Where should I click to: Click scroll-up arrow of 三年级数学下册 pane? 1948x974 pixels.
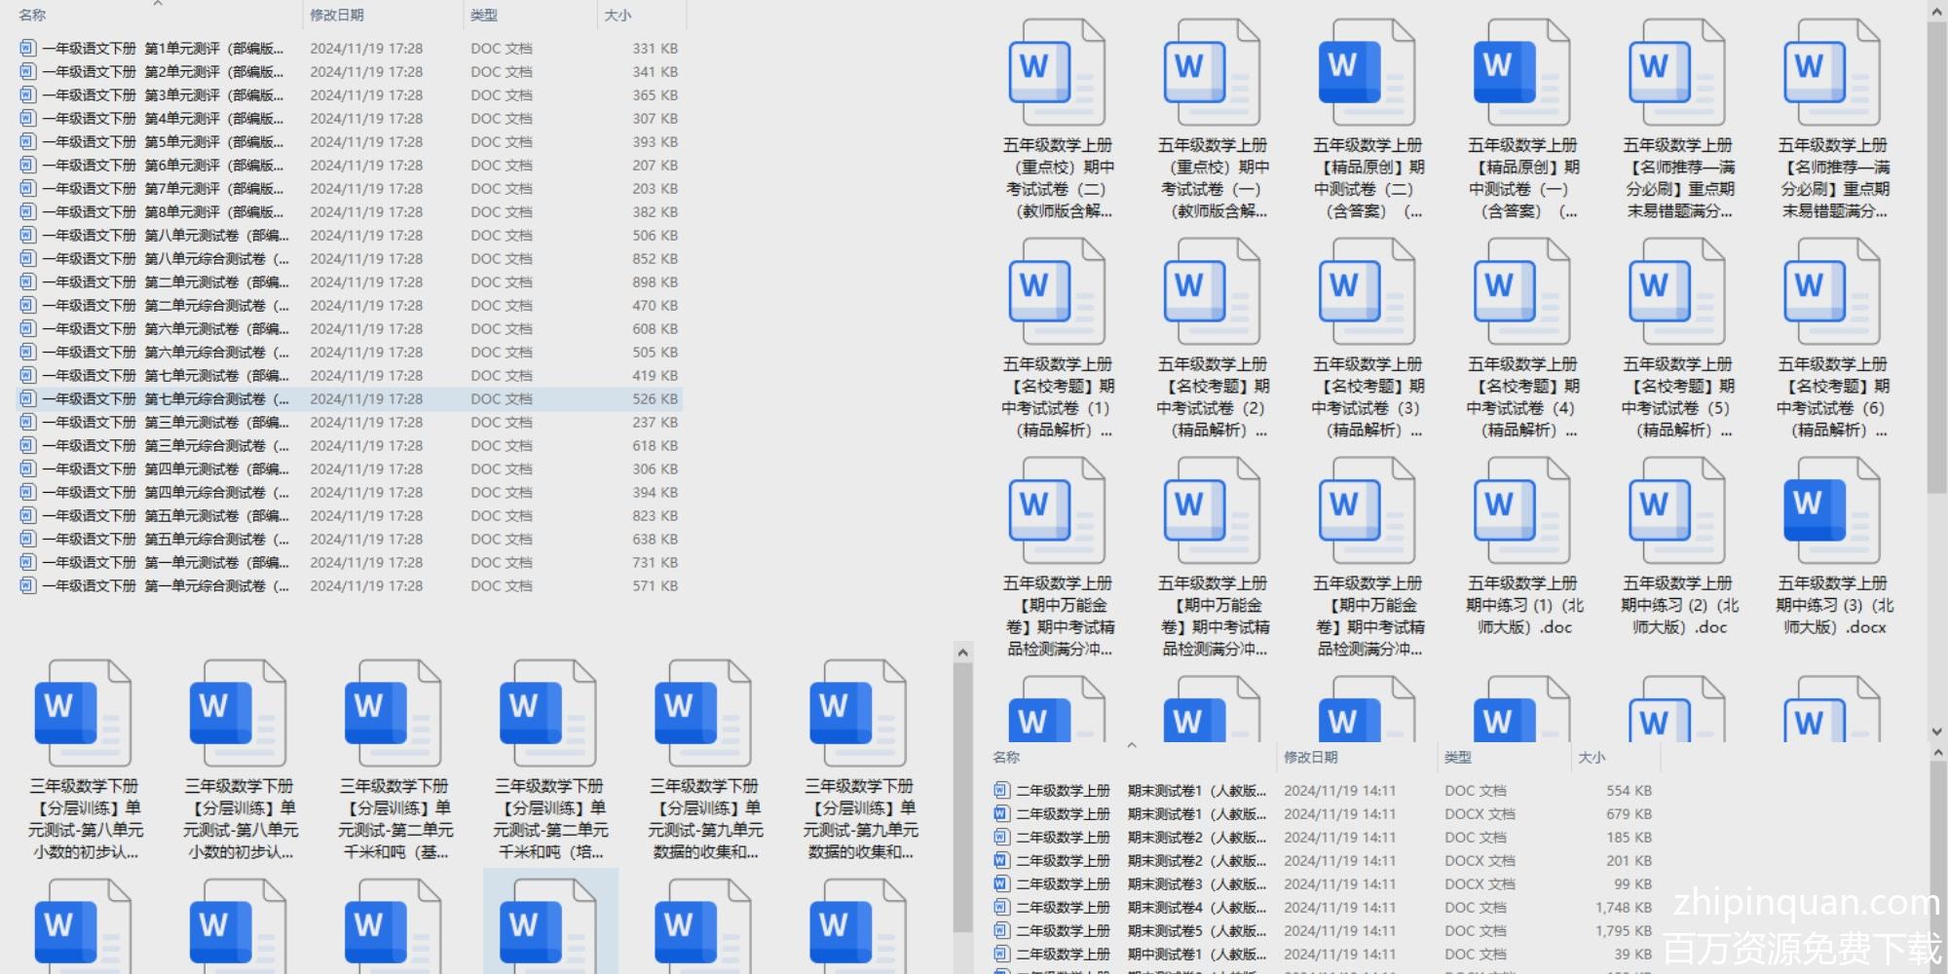tap(962, 653)
